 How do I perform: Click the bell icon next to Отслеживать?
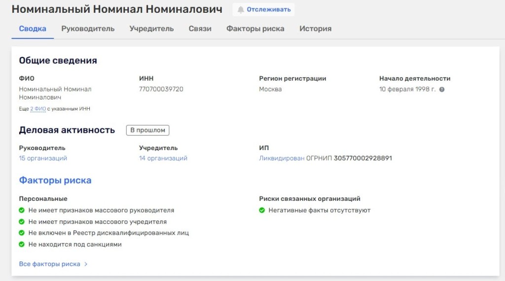pyautogui.click(x=241, y=10)
